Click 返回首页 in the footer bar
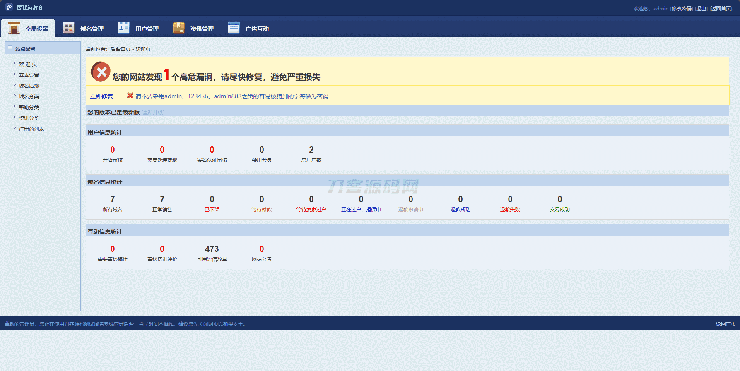The width and height of the screenshot is (740, 371). (726, 324)
